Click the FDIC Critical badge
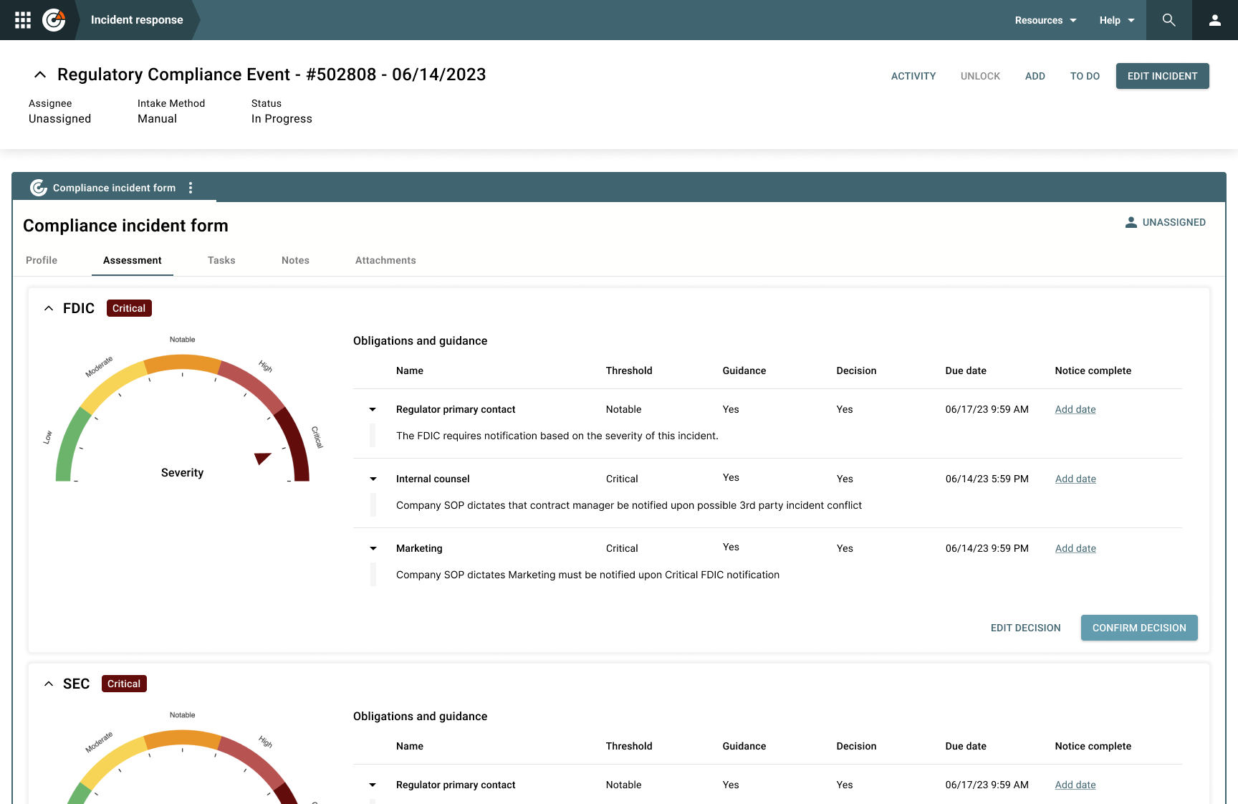The height and width of the screenshot is (804, 1238). 129,308
